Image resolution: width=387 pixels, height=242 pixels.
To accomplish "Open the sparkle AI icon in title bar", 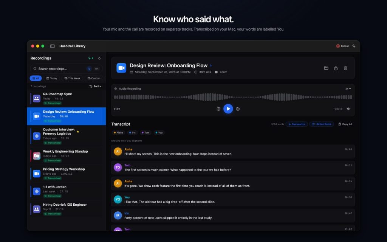I will 354,46.
